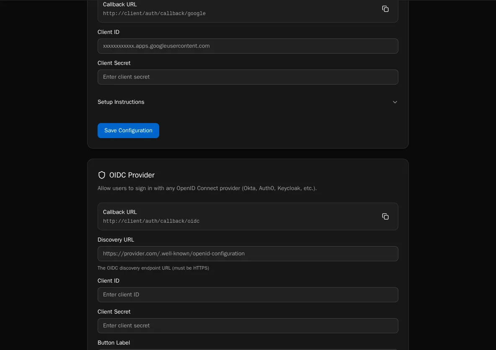Click the Setup Instructions label
Viewport: 496px width, 350px height.
click(121, 102)
